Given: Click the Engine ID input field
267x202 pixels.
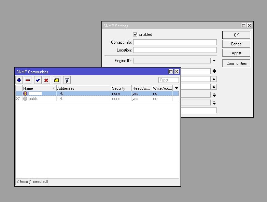Looking at the screenshot, I should [x=172, y=61].
